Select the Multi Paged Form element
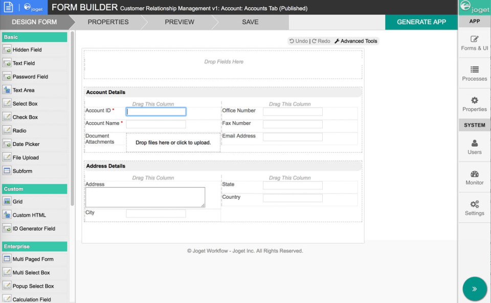 (x=32, y=259)
